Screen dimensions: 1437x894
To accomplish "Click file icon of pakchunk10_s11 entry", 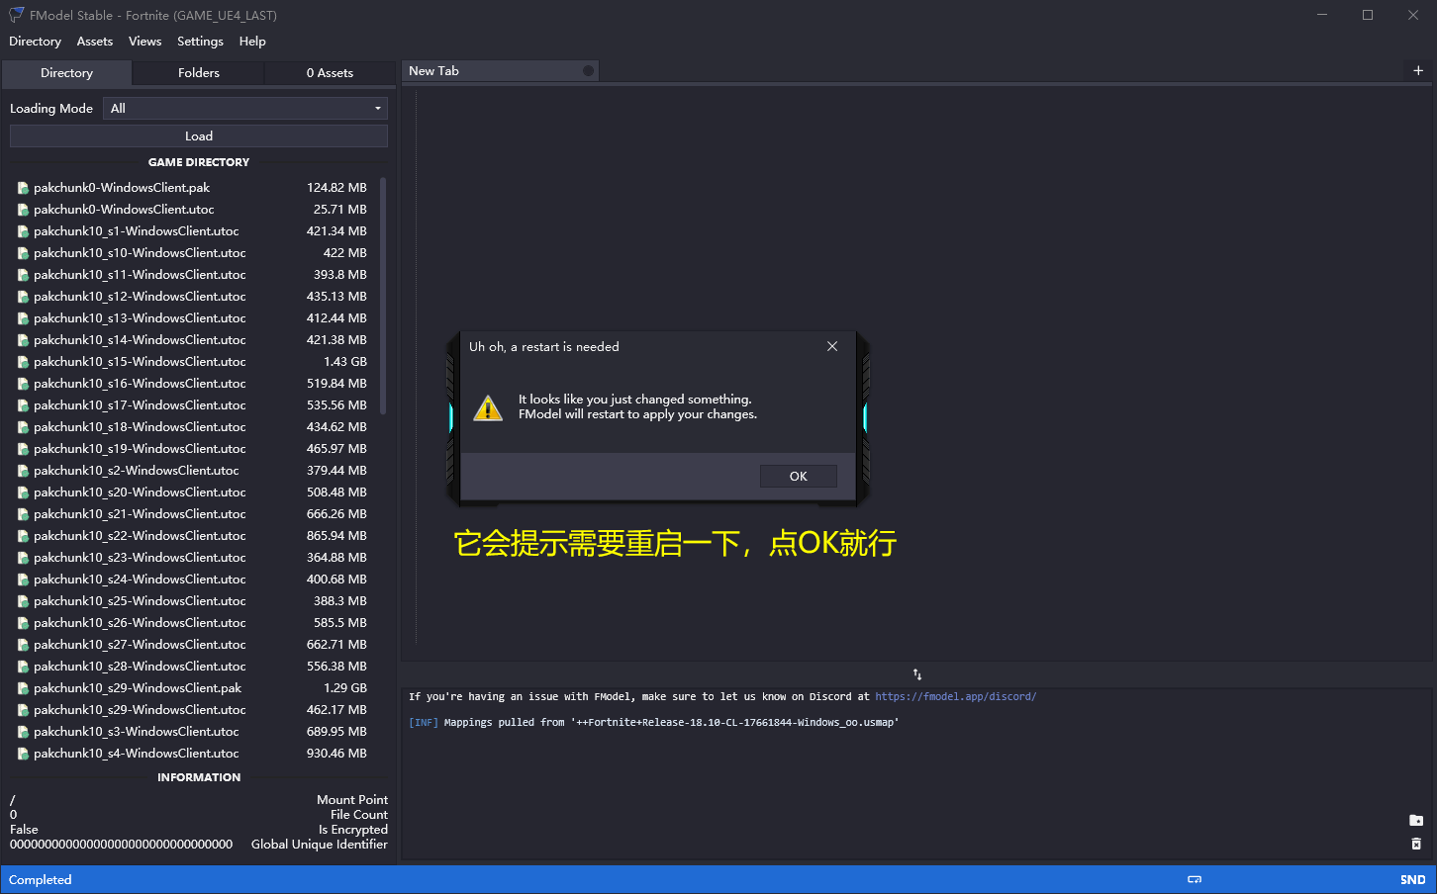I will tap(23, 275).
